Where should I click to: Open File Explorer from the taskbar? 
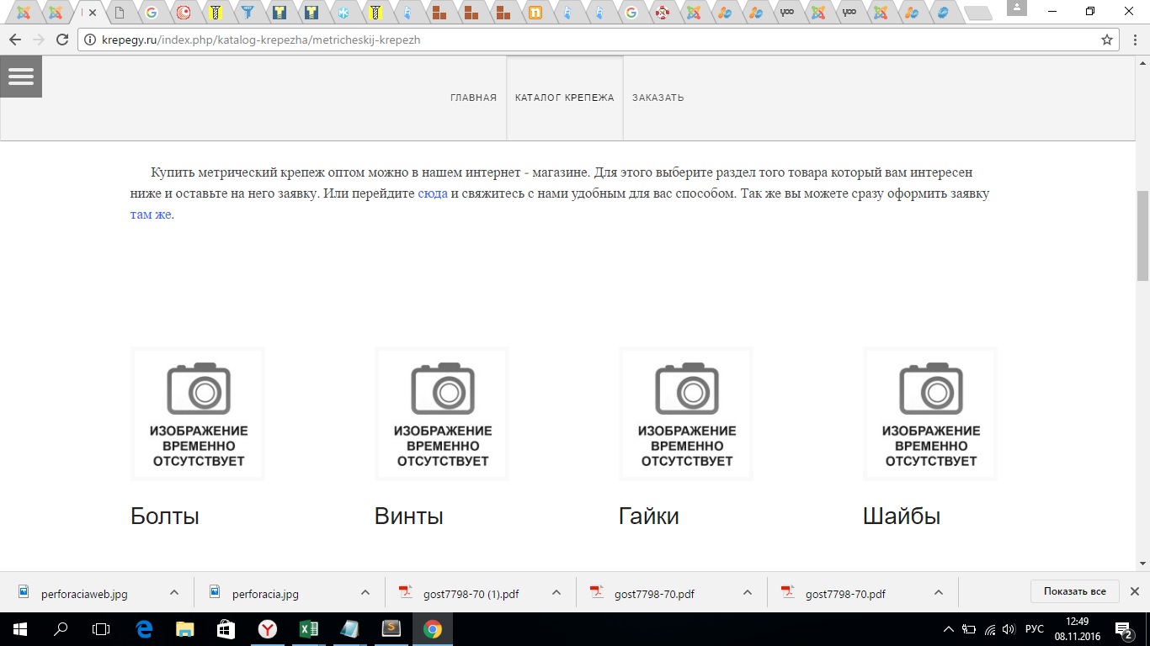pyautogui.click(x=184, y=629)
